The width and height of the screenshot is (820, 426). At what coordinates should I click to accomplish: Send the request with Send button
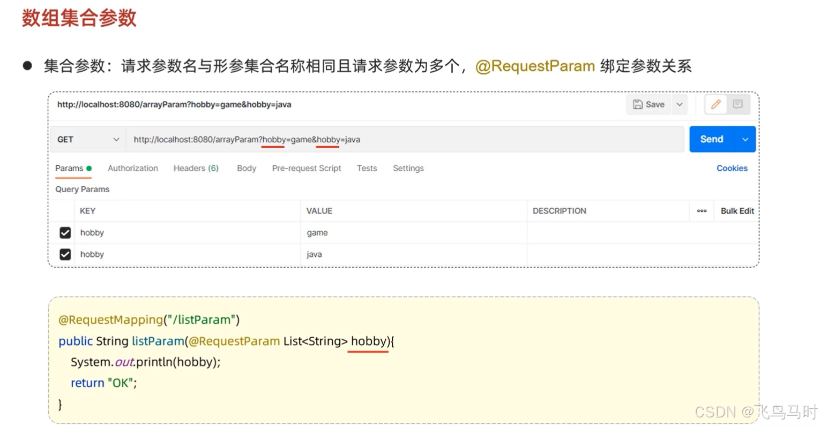[712, 139]
